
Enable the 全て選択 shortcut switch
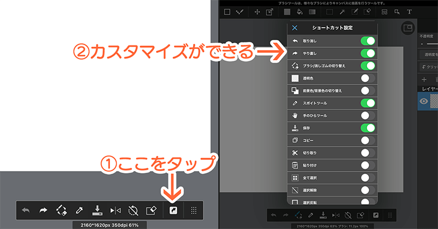pyautogui.click(x=368, y=178)
